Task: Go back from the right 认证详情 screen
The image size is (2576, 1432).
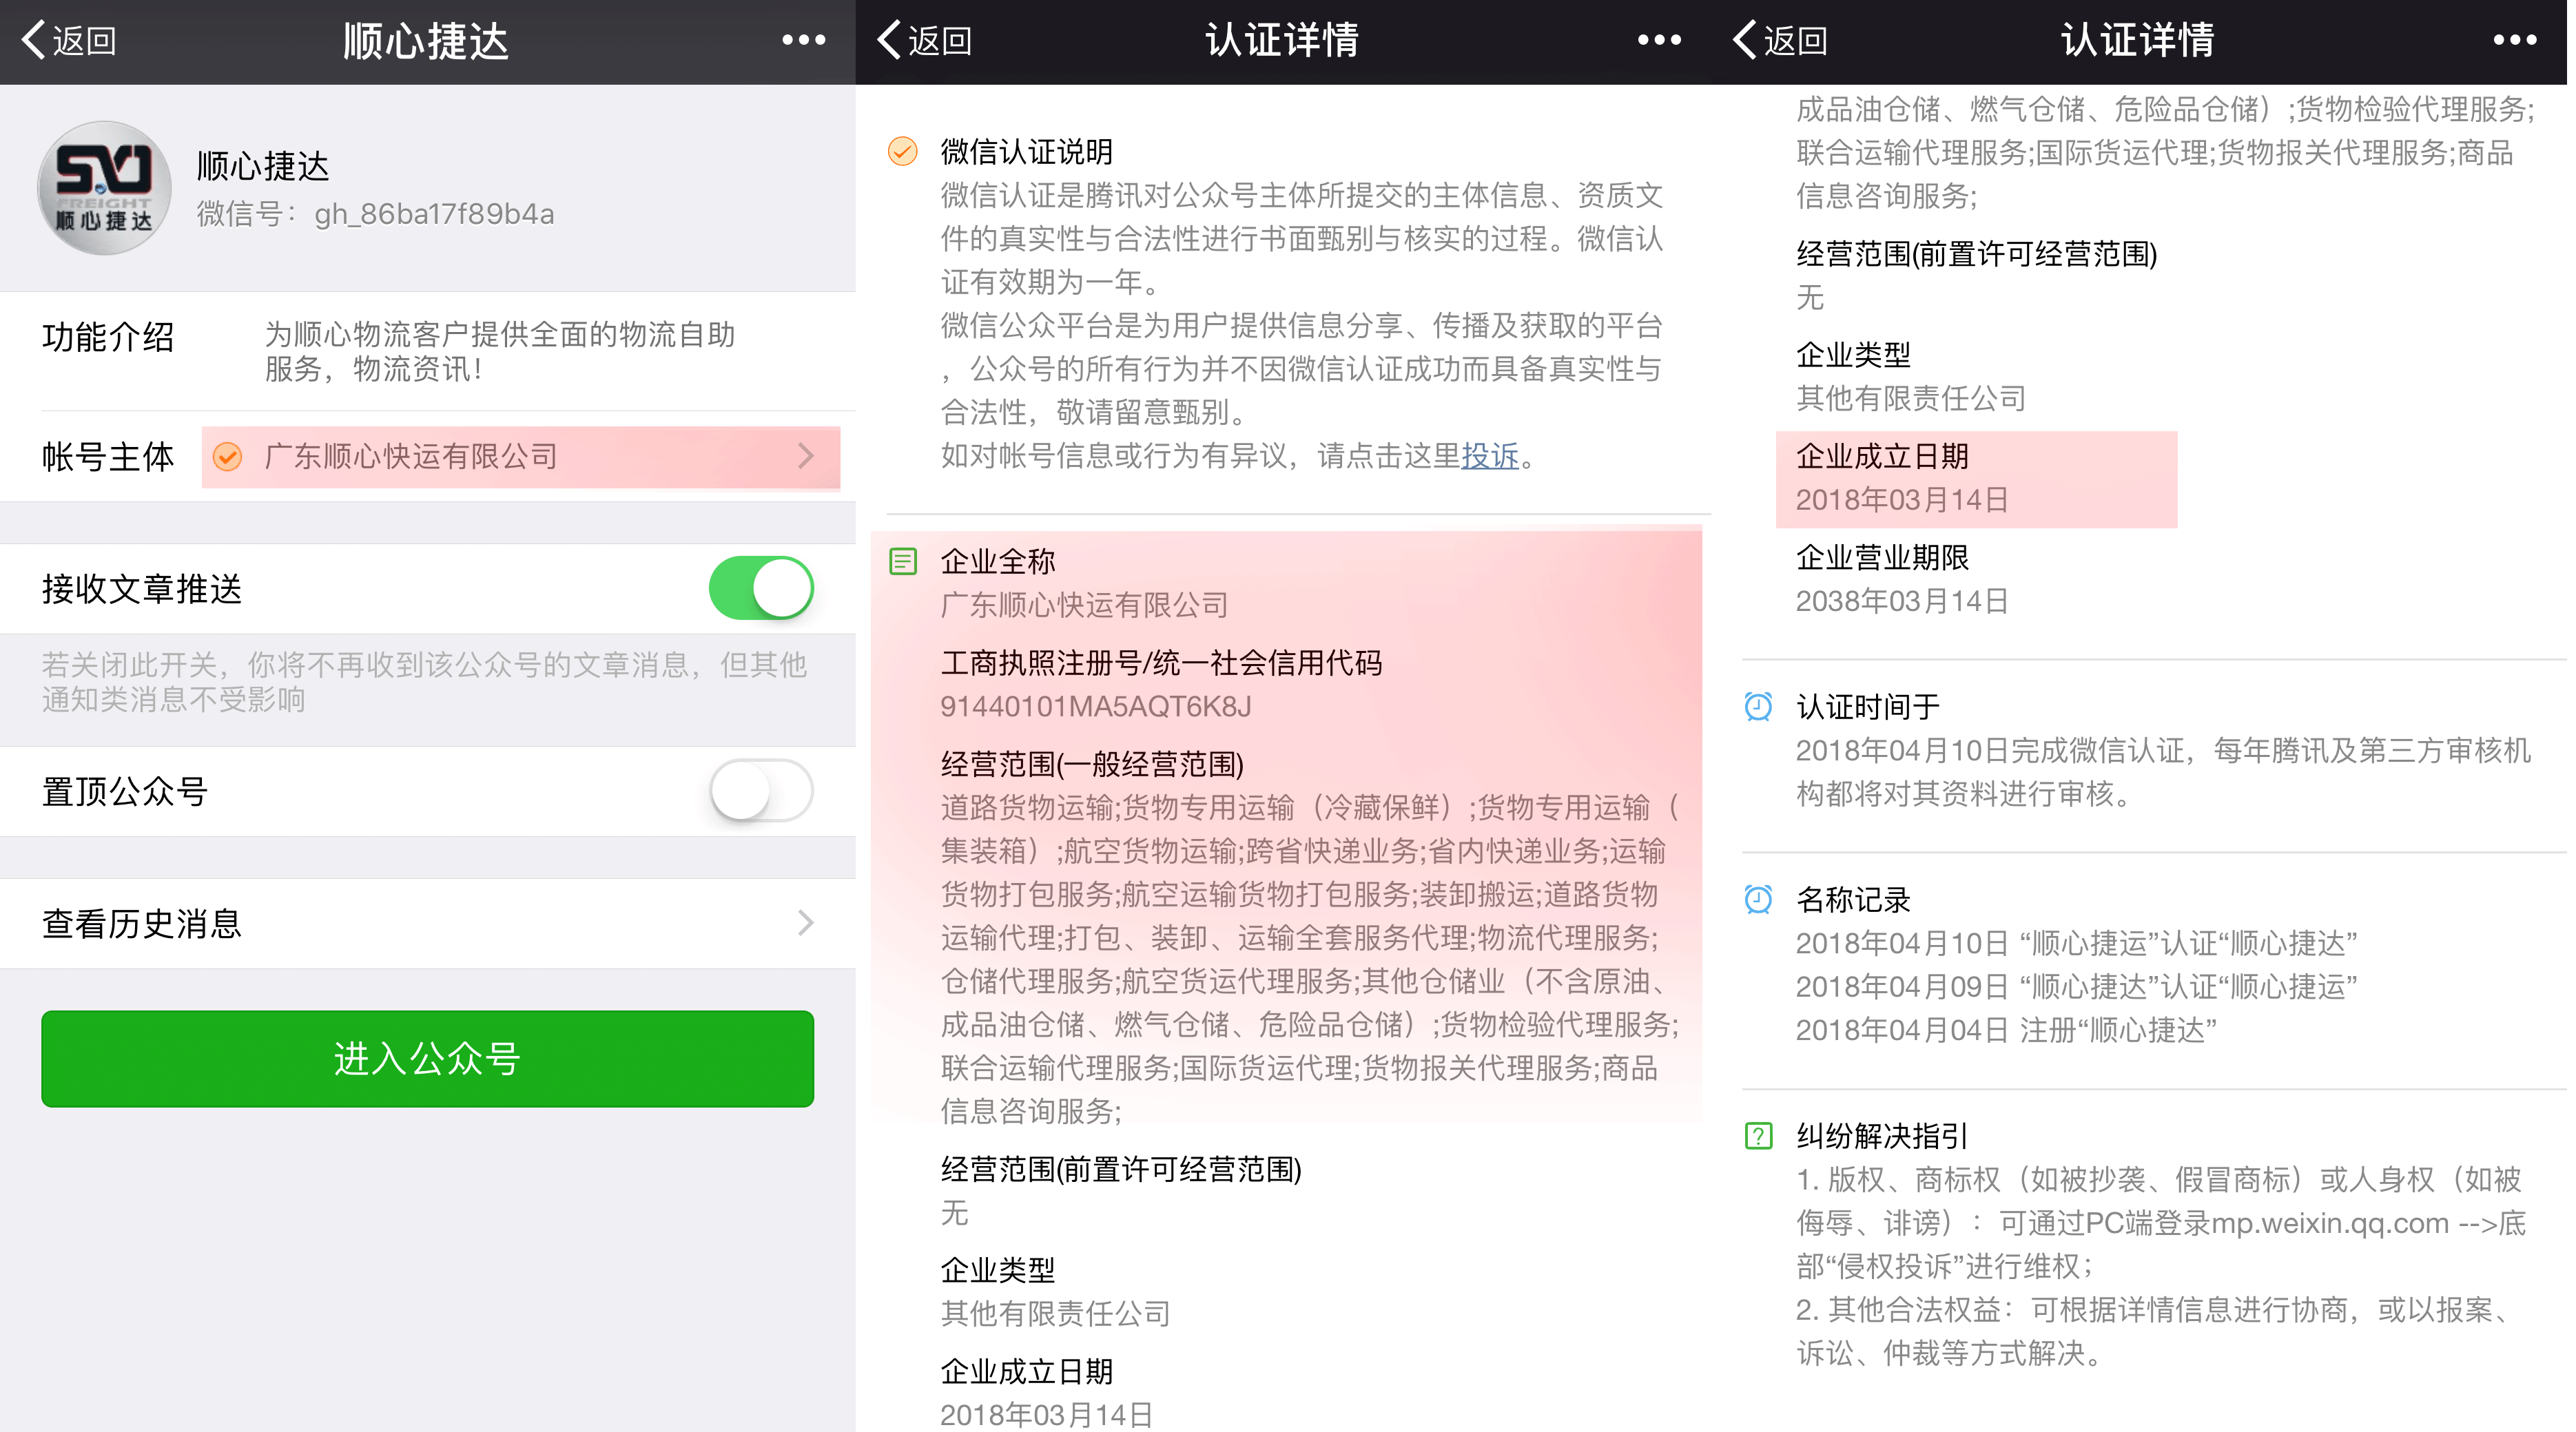Action: coord(1781,40)
